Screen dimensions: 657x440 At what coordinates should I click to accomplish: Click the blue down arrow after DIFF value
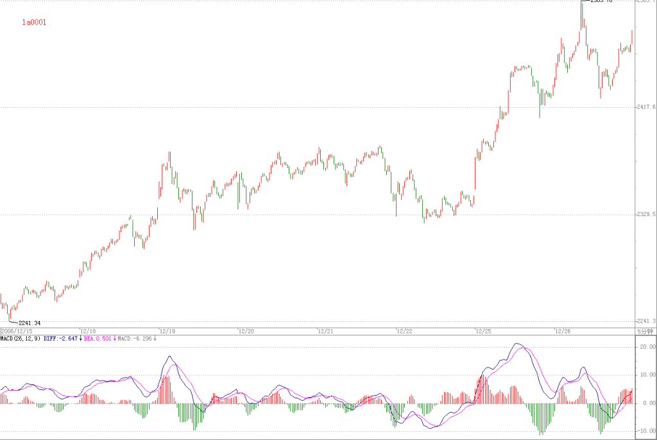click(81, 338)
